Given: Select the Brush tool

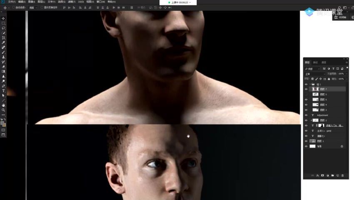Looking at the screenshot, I should 3,52.
